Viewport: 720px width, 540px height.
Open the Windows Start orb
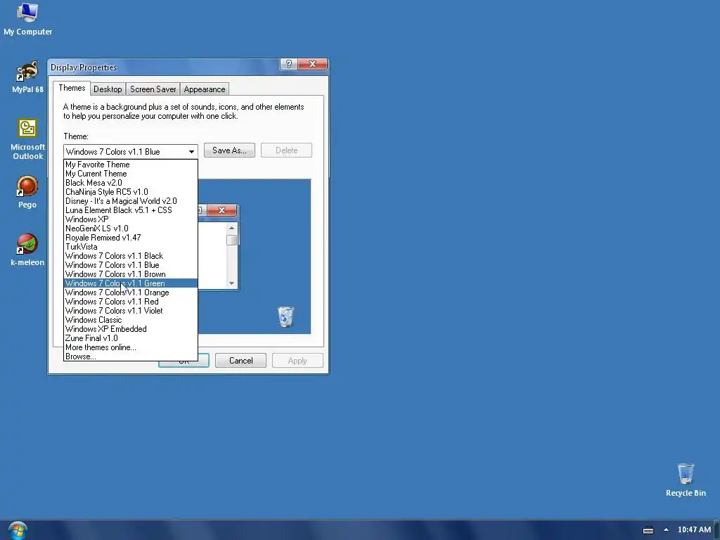[x=18, y=530]
